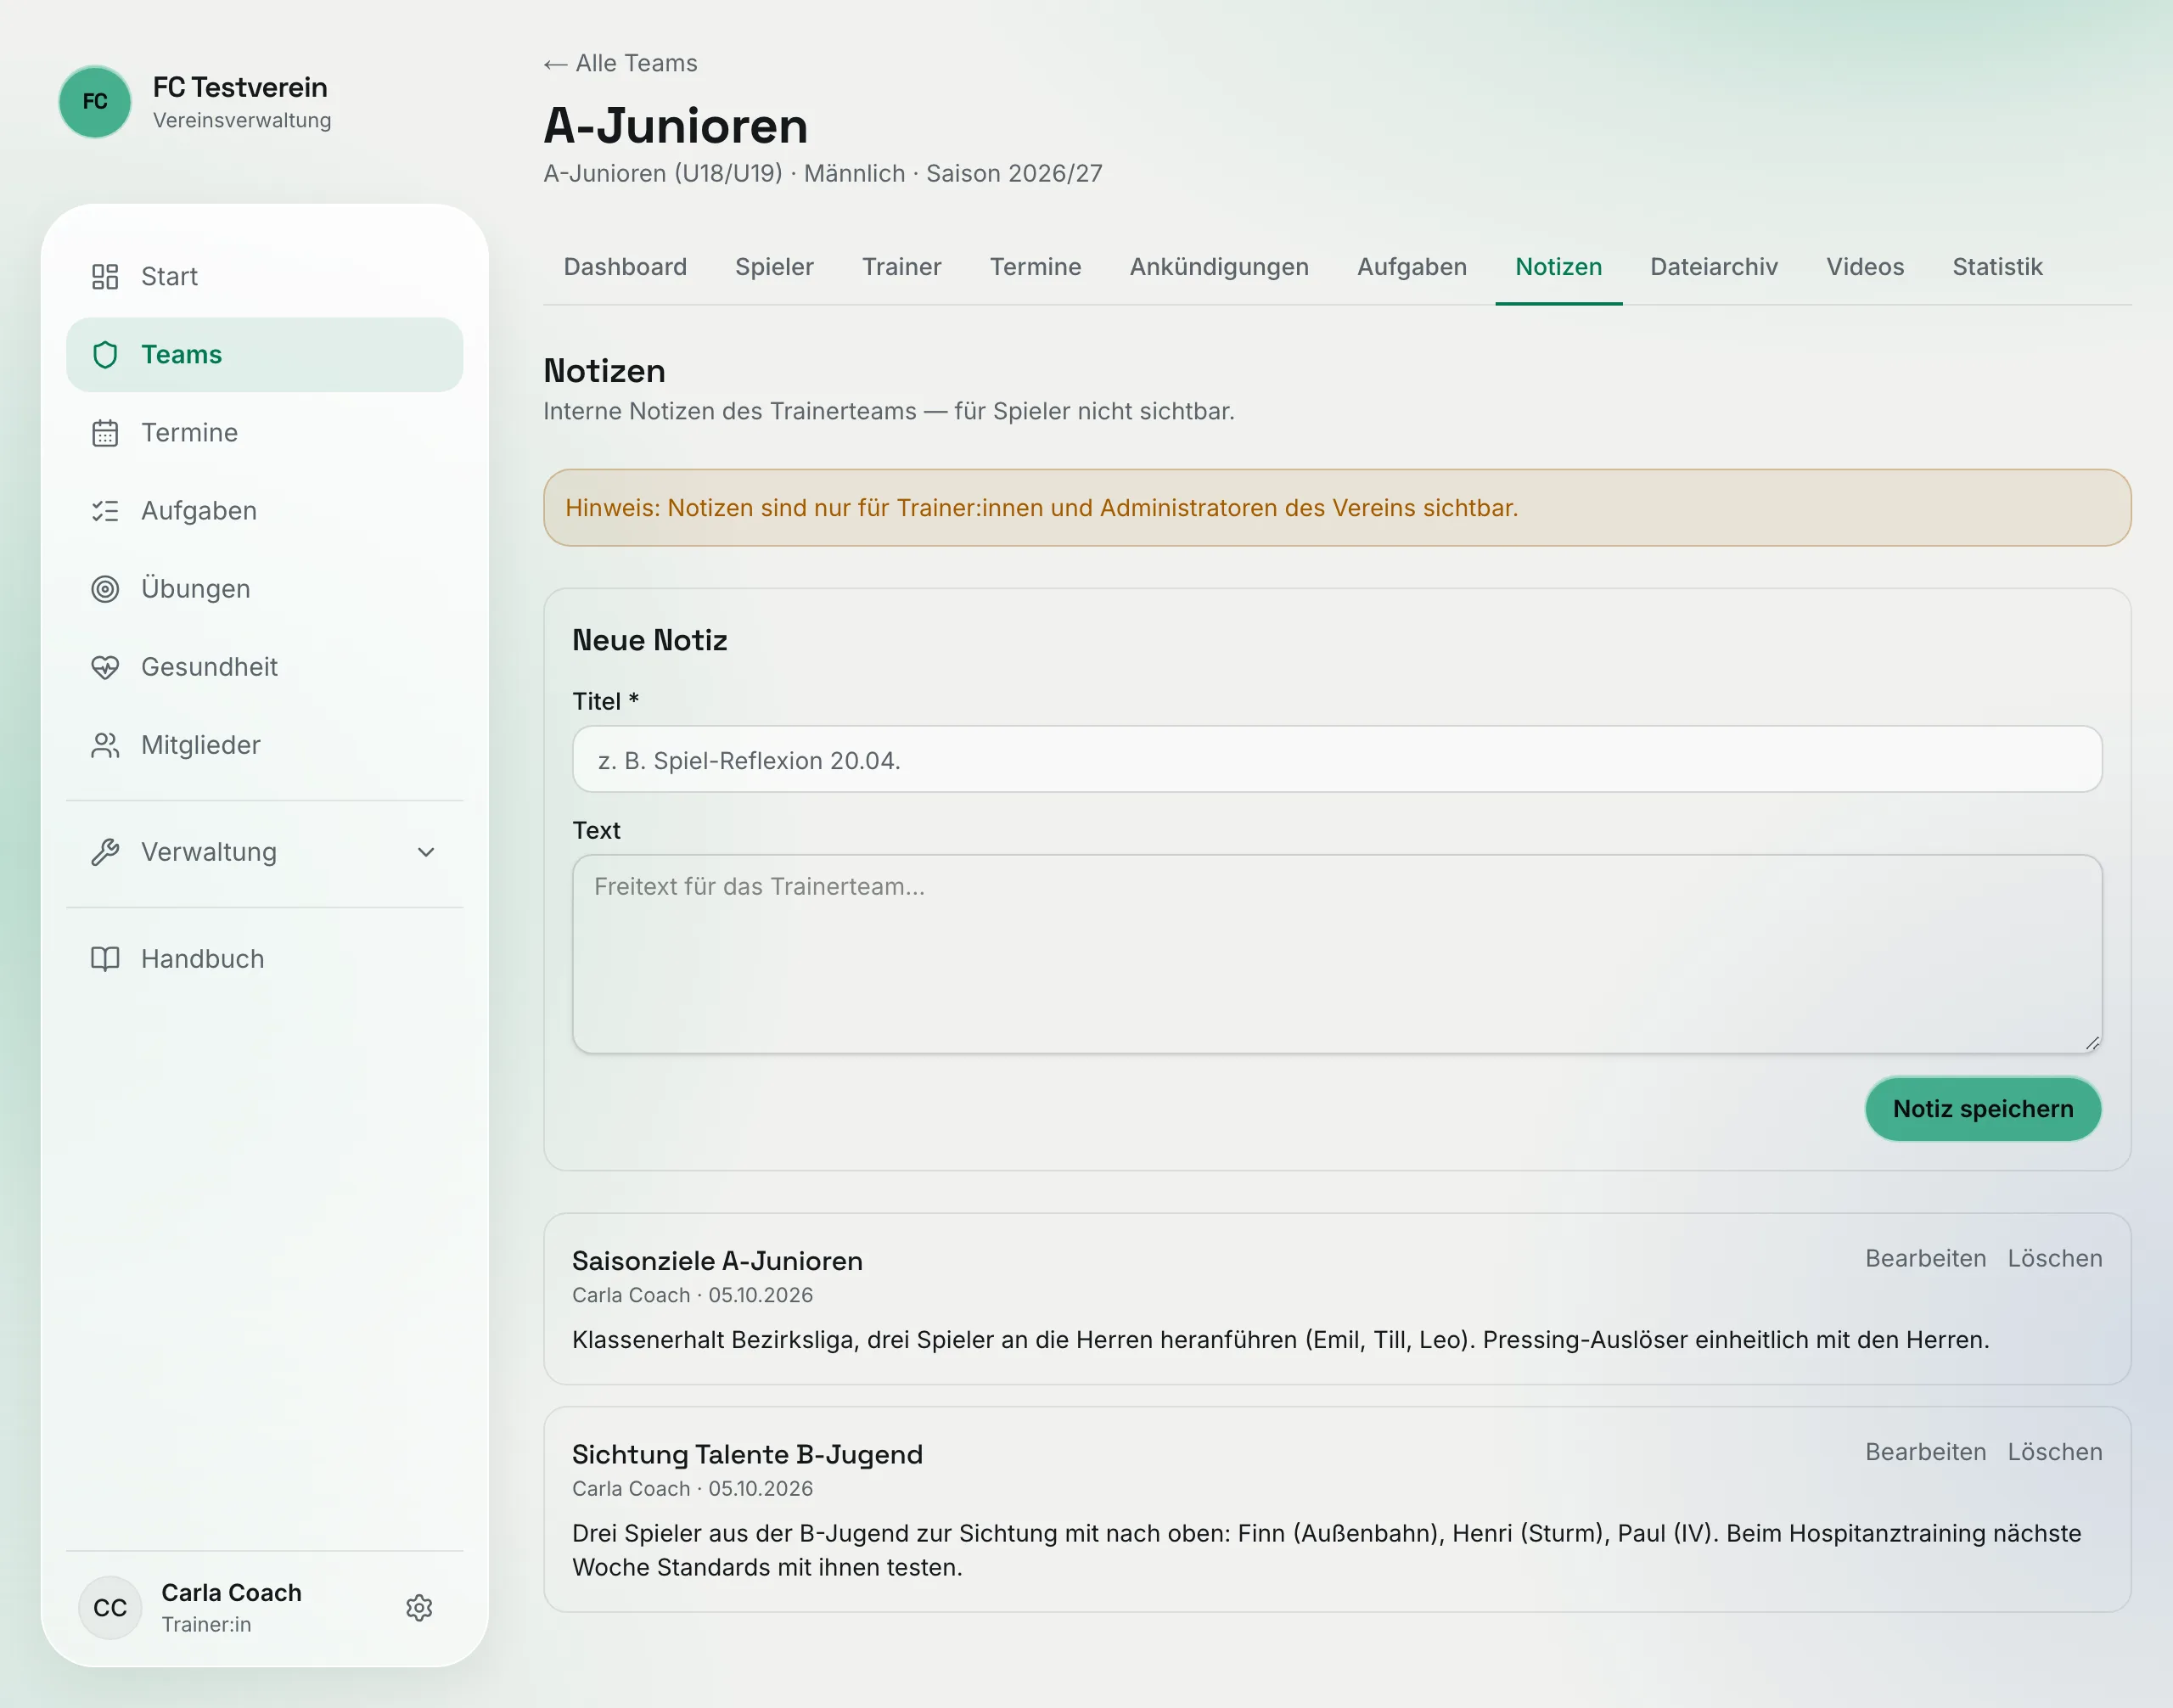
Task: Click the Carla Coach profile name
Action: pyautogui.click(x=231, y=1593)
